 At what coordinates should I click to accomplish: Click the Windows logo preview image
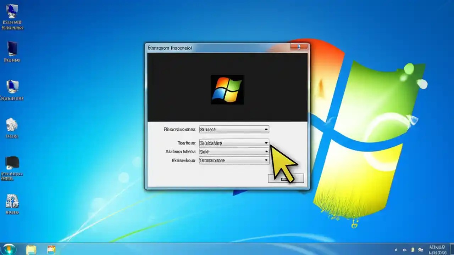[x=227, y=90]
